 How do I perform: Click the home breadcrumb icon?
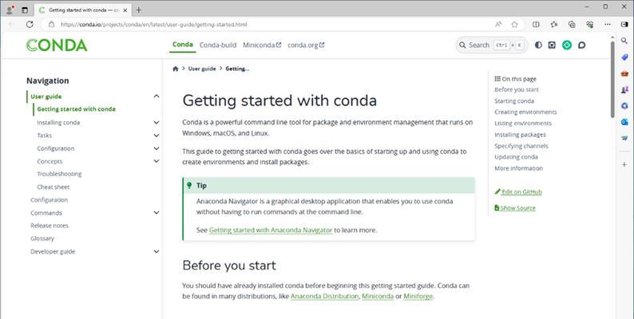click(176, 69)
